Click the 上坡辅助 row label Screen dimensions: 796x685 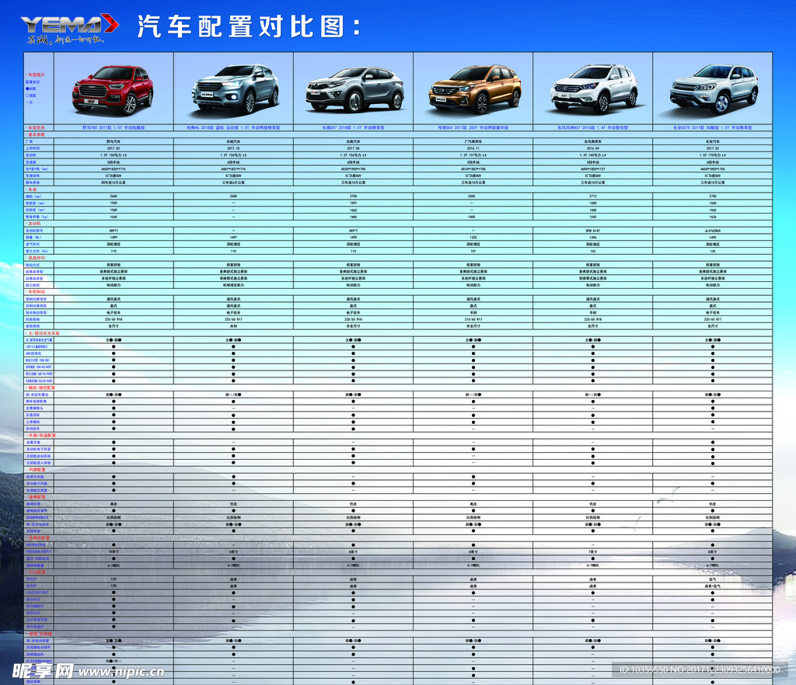click(33, 422)
